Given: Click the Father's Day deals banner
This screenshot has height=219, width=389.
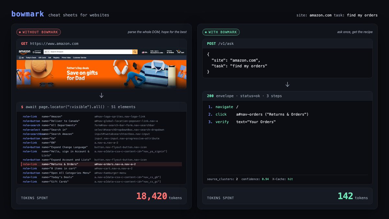Looking at the screenshot, I should coord(101,74).
